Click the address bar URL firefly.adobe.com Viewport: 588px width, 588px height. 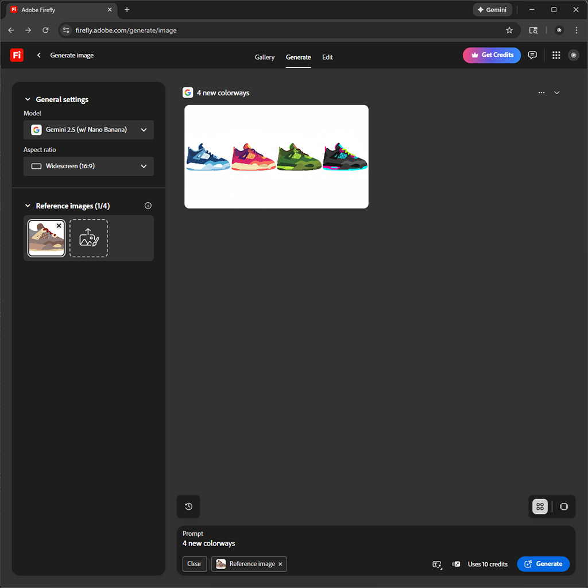126,30
